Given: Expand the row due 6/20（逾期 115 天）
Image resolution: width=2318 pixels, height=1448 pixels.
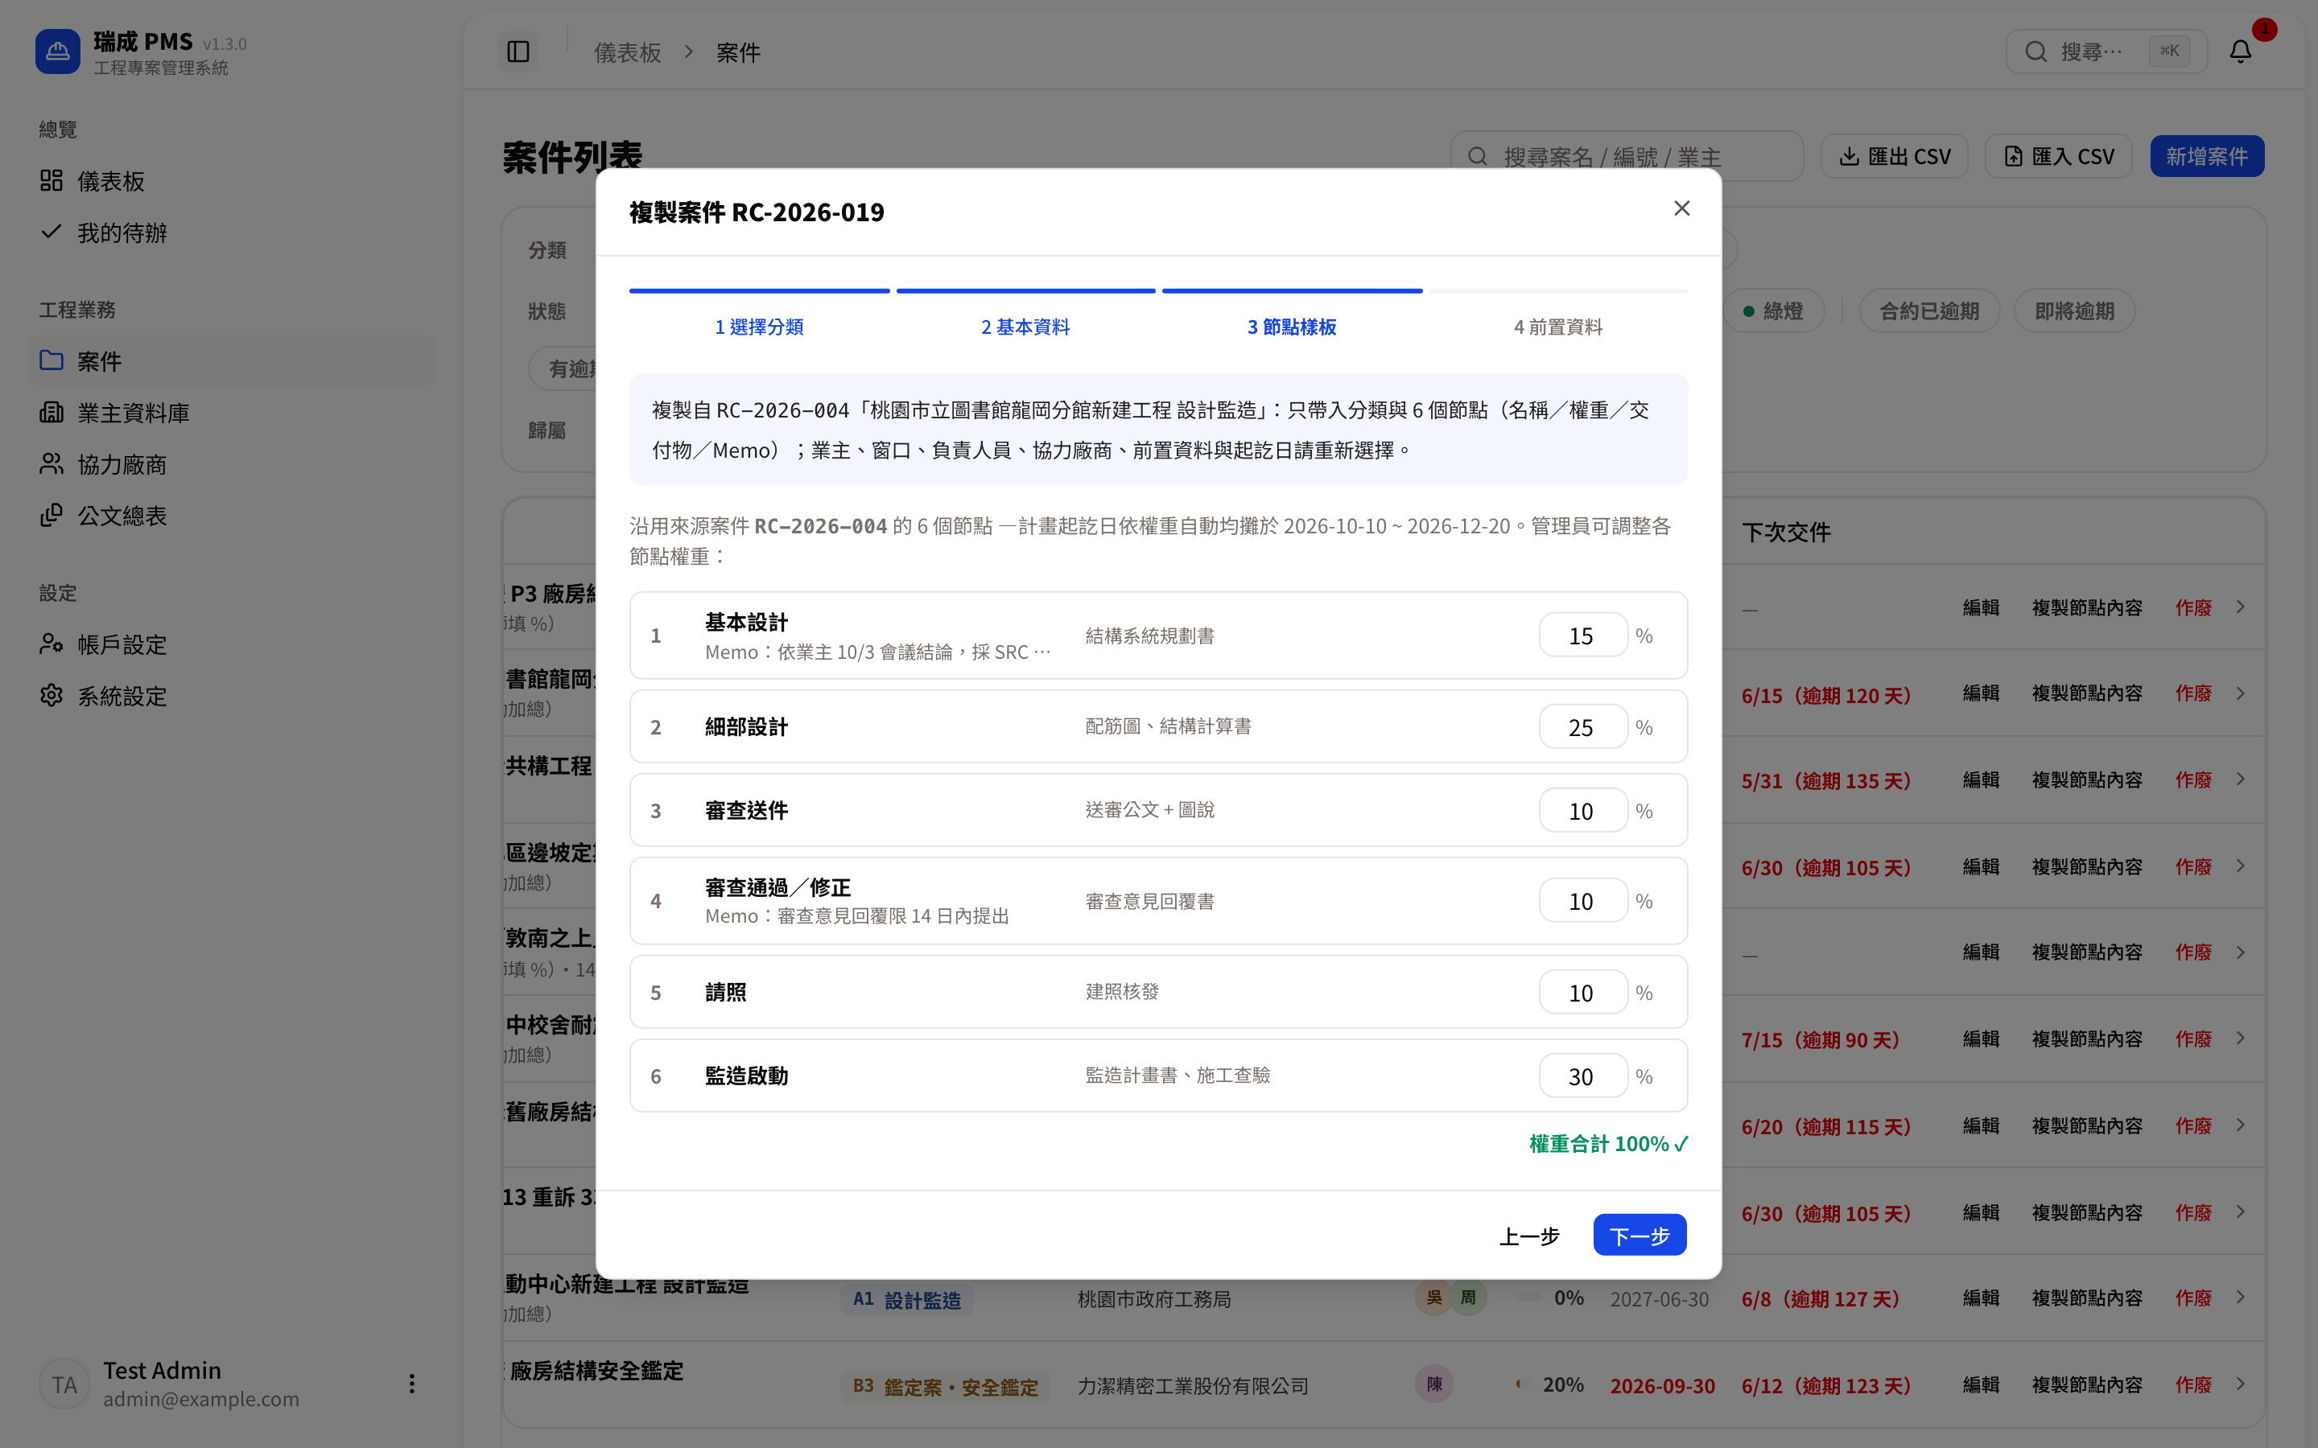Looking at the screenshot, I should [2241, 1125].
